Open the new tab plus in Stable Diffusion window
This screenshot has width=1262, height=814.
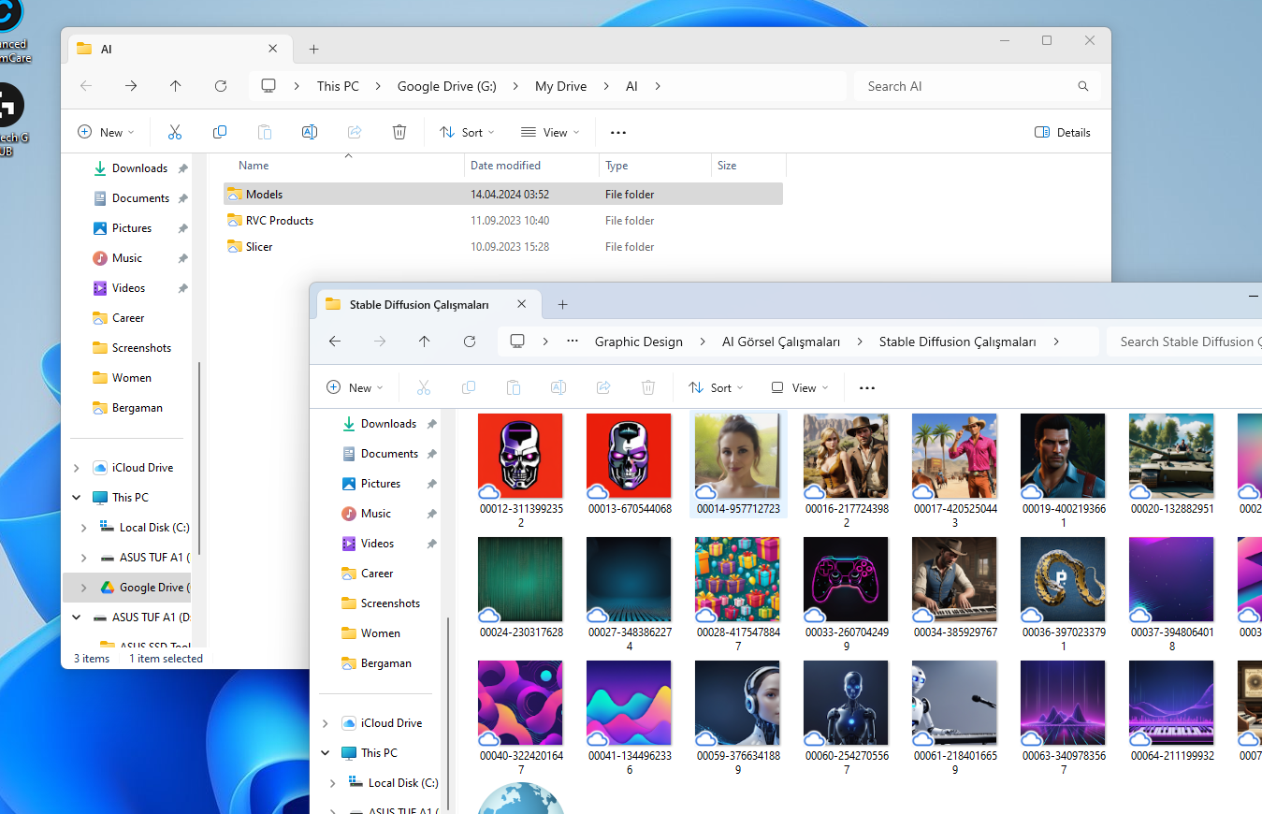562,304
